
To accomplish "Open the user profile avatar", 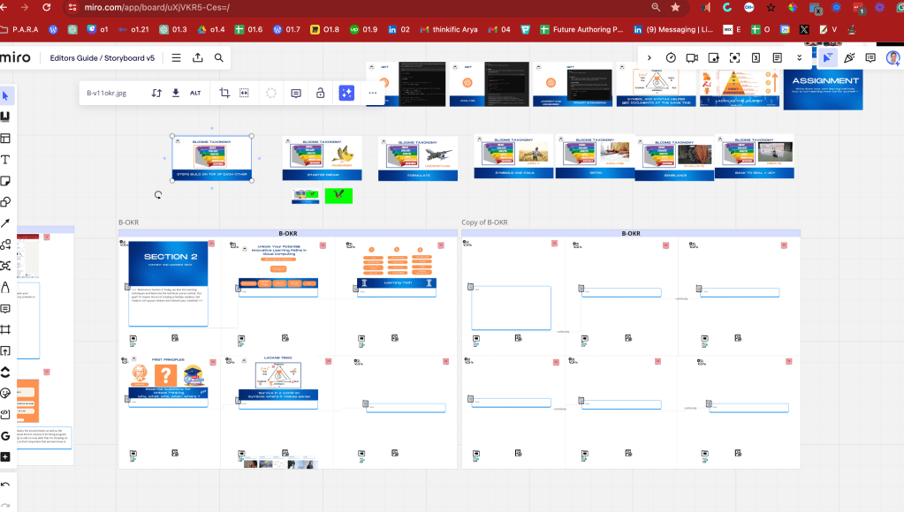I will [x=893, y=57].
